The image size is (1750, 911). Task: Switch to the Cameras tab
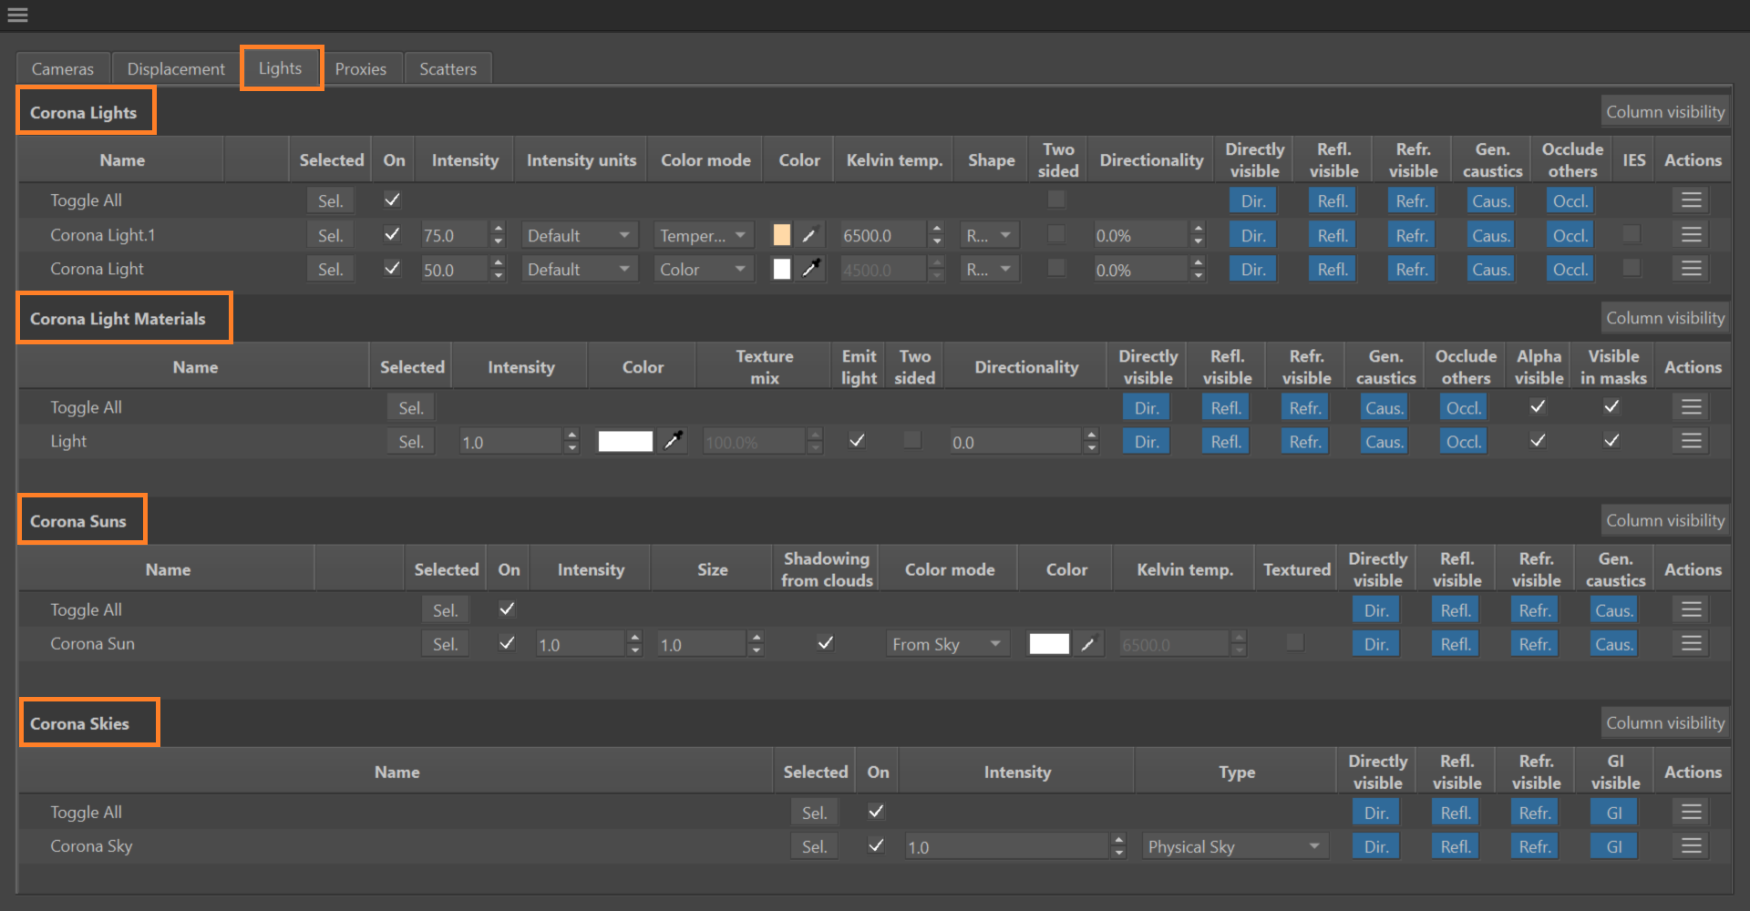63,68
